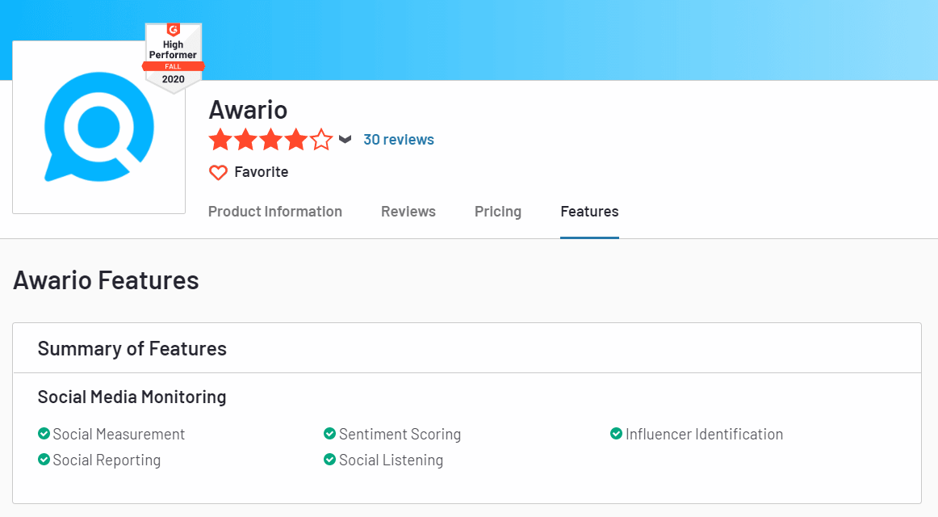Open the Pricing tab

pyautogui.click(x=498, y=212)
